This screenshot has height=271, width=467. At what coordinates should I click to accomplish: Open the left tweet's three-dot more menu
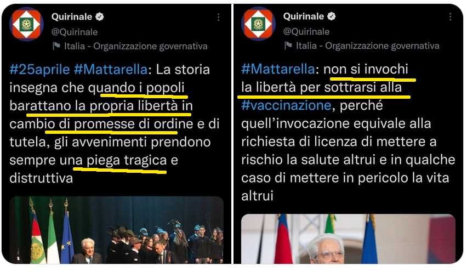point(218,18)
